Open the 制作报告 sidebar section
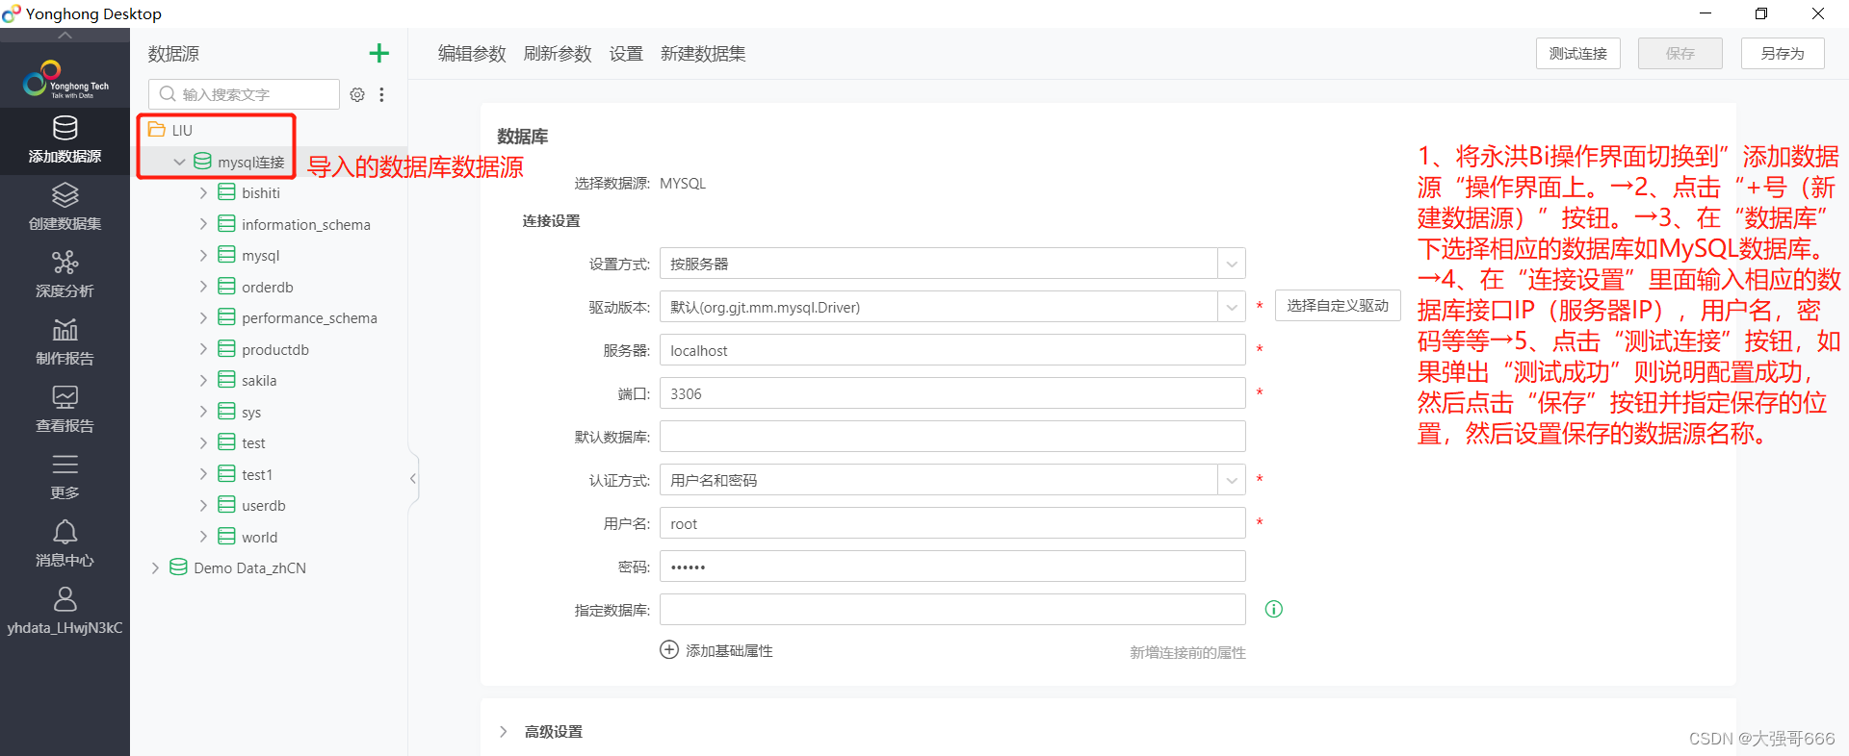 [65, 342]
